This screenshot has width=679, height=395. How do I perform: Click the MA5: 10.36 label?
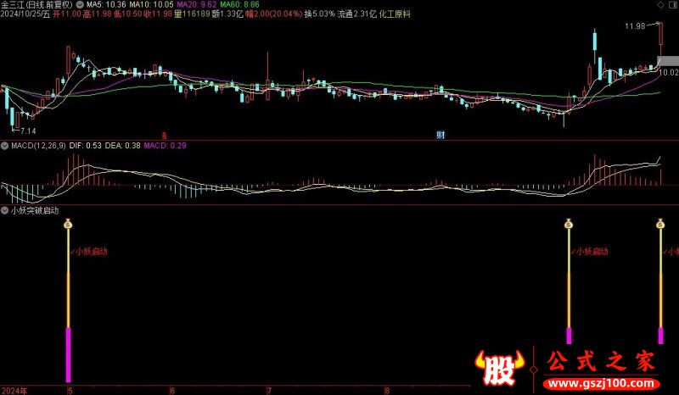(x=106, y=5)
